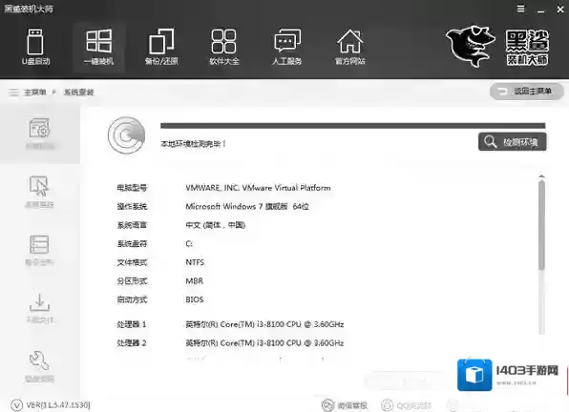This screenshot has width=569, height=412.
Task: Select the backup data step with server icon
Action: 39,251
